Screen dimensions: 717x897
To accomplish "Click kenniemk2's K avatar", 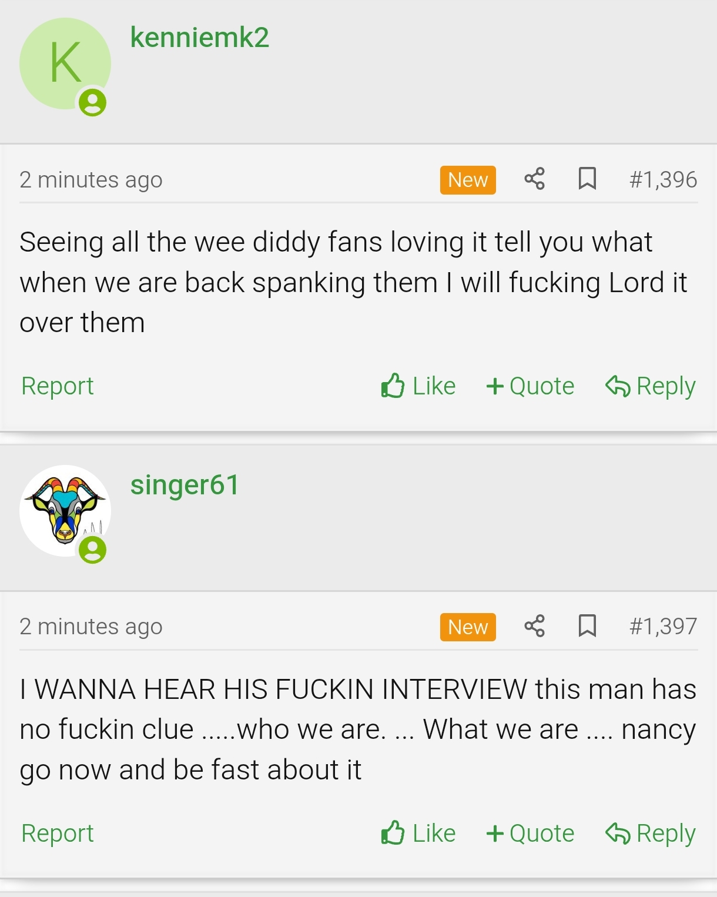I will (x=65, y=63).
